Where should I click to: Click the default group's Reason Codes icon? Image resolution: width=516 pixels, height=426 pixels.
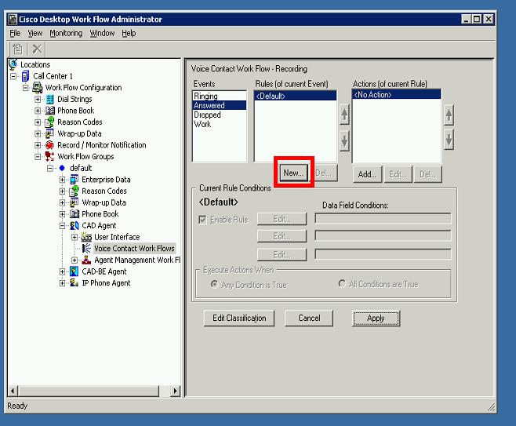pos(74,191)
